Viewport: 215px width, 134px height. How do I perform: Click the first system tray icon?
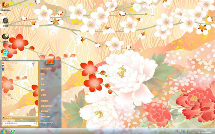(x=177, y=131)
